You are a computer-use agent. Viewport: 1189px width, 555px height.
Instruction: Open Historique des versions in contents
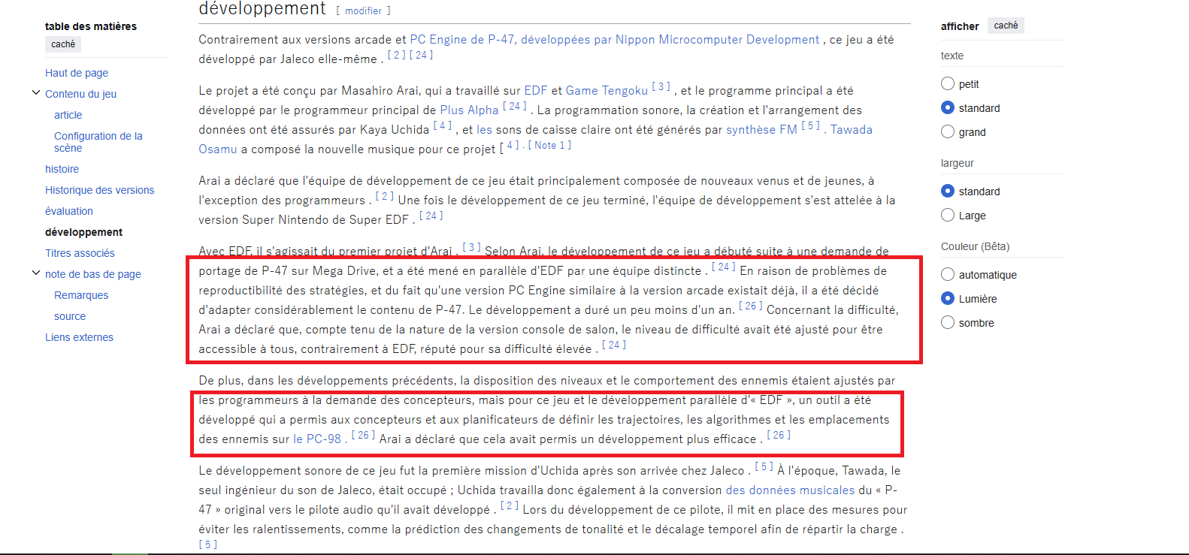(x=99, y=190)
